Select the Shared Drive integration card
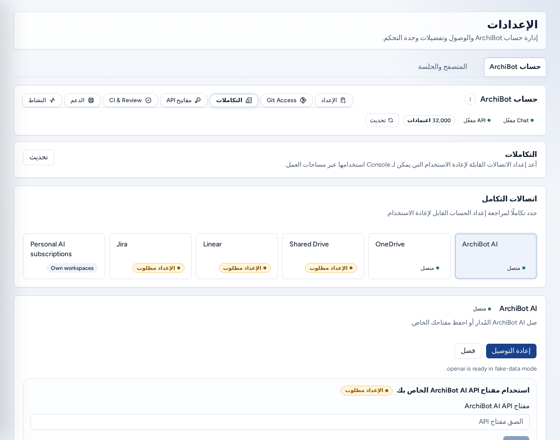560x440 pixels. [323, 256]
